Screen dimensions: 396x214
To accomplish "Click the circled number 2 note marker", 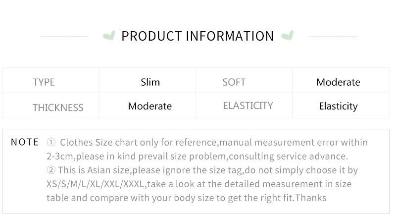I will pos(51,170).
